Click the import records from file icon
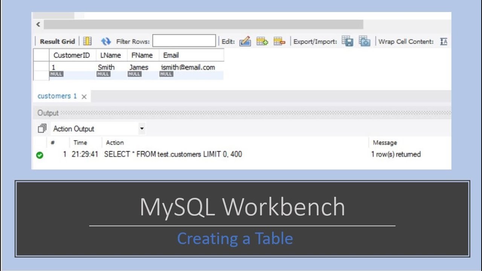Viewport: 482px width, 271px height. click(x=365, y=41)
